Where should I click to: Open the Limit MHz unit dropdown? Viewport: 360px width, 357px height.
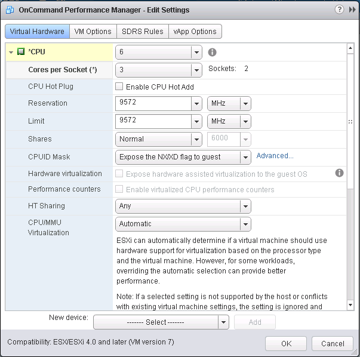pos(229,121)
